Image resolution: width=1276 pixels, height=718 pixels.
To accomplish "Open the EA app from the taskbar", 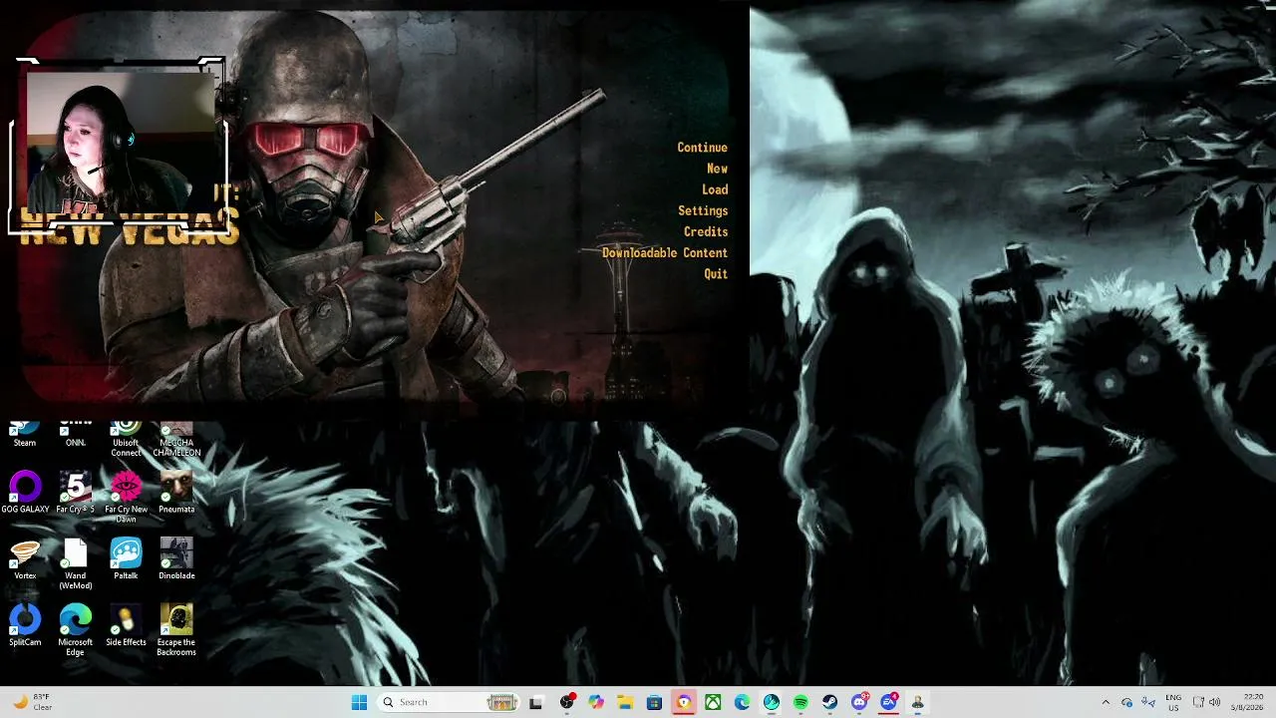I will (x=888, y=702).
